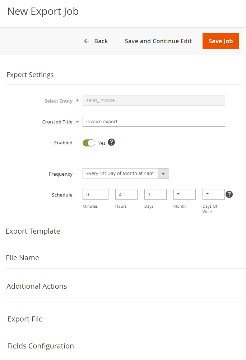Click the Days Of Week schedule field
The width and height of the screenshot is (246, 360).
(x=213, y=194)
